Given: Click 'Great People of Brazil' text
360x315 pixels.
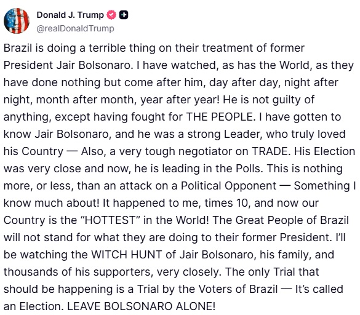Looking at the screenshot, I should (x=292, y=220).
